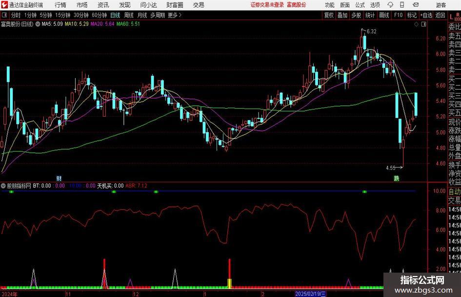Click the MA60: 5.51 value

tap(128, 24)
